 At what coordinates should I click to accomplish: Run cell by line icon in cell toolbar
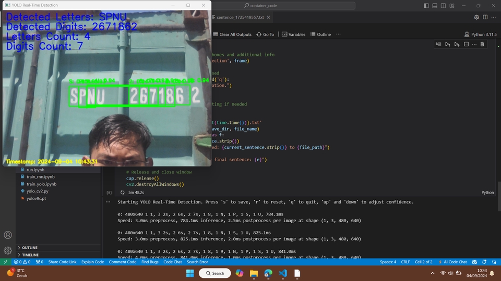click(x=439, y=44)
